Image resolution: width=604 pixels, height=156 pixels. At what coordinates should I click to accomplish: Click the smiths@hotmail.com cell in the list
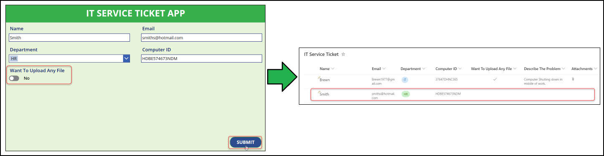click(x=383, y=96)
